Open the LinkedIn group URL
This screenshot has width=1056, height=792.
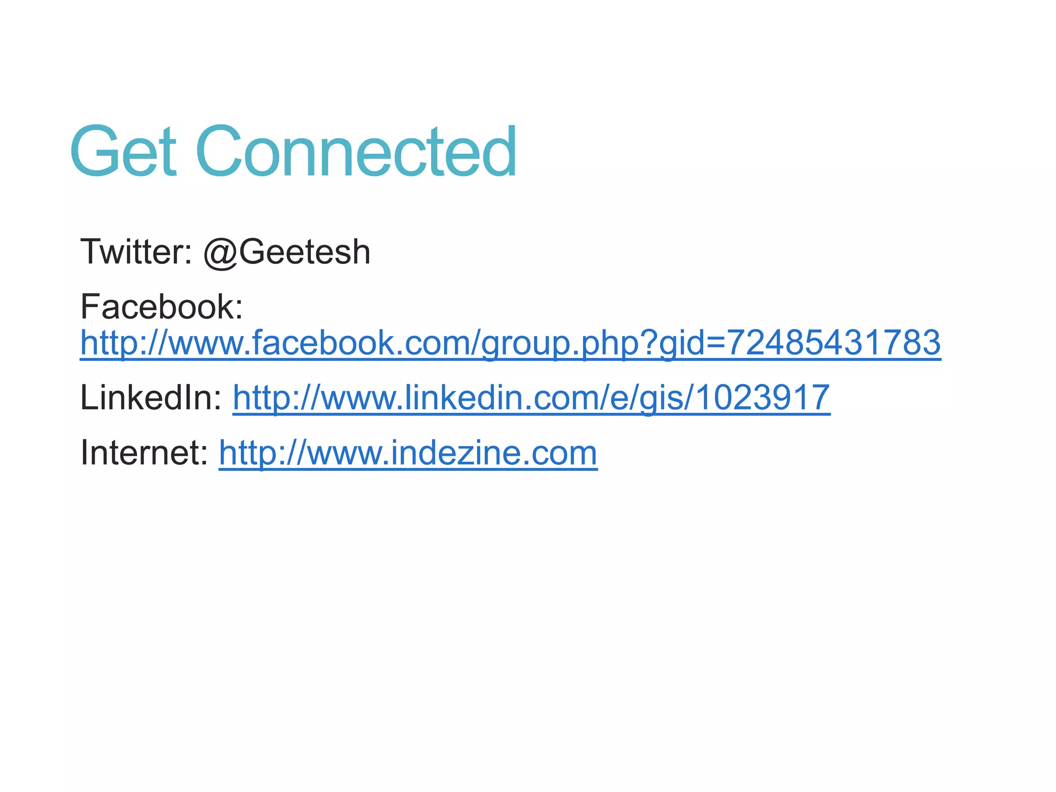(x=531, y=399)
